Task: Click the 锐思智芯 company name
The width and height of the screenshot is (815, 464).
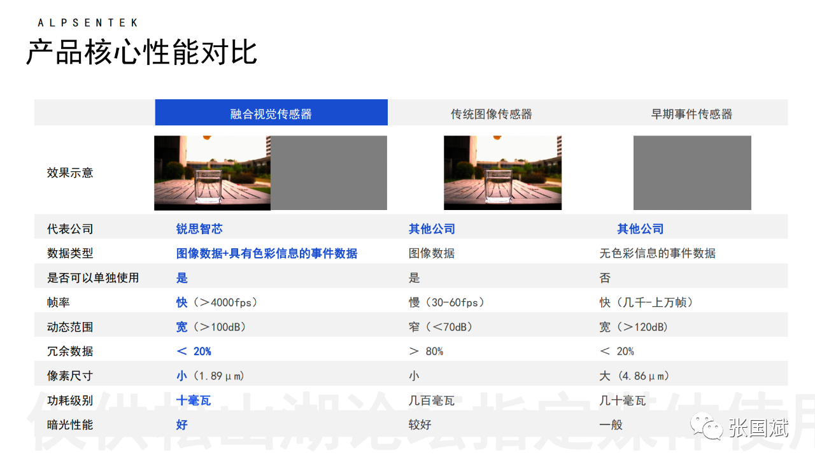Action: [x=199, y=228]
